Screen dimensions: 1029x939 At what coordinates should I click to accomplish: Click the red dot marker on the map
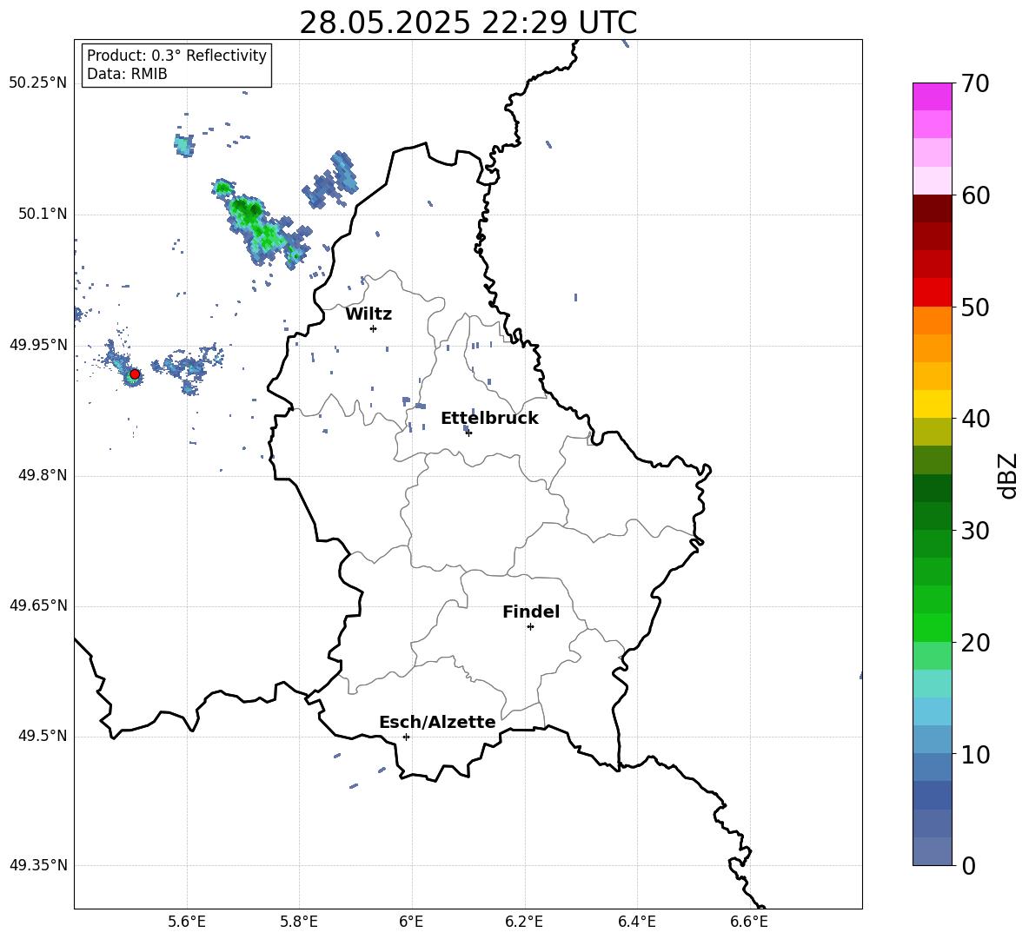pyautogui.click(x=135, y=374)
